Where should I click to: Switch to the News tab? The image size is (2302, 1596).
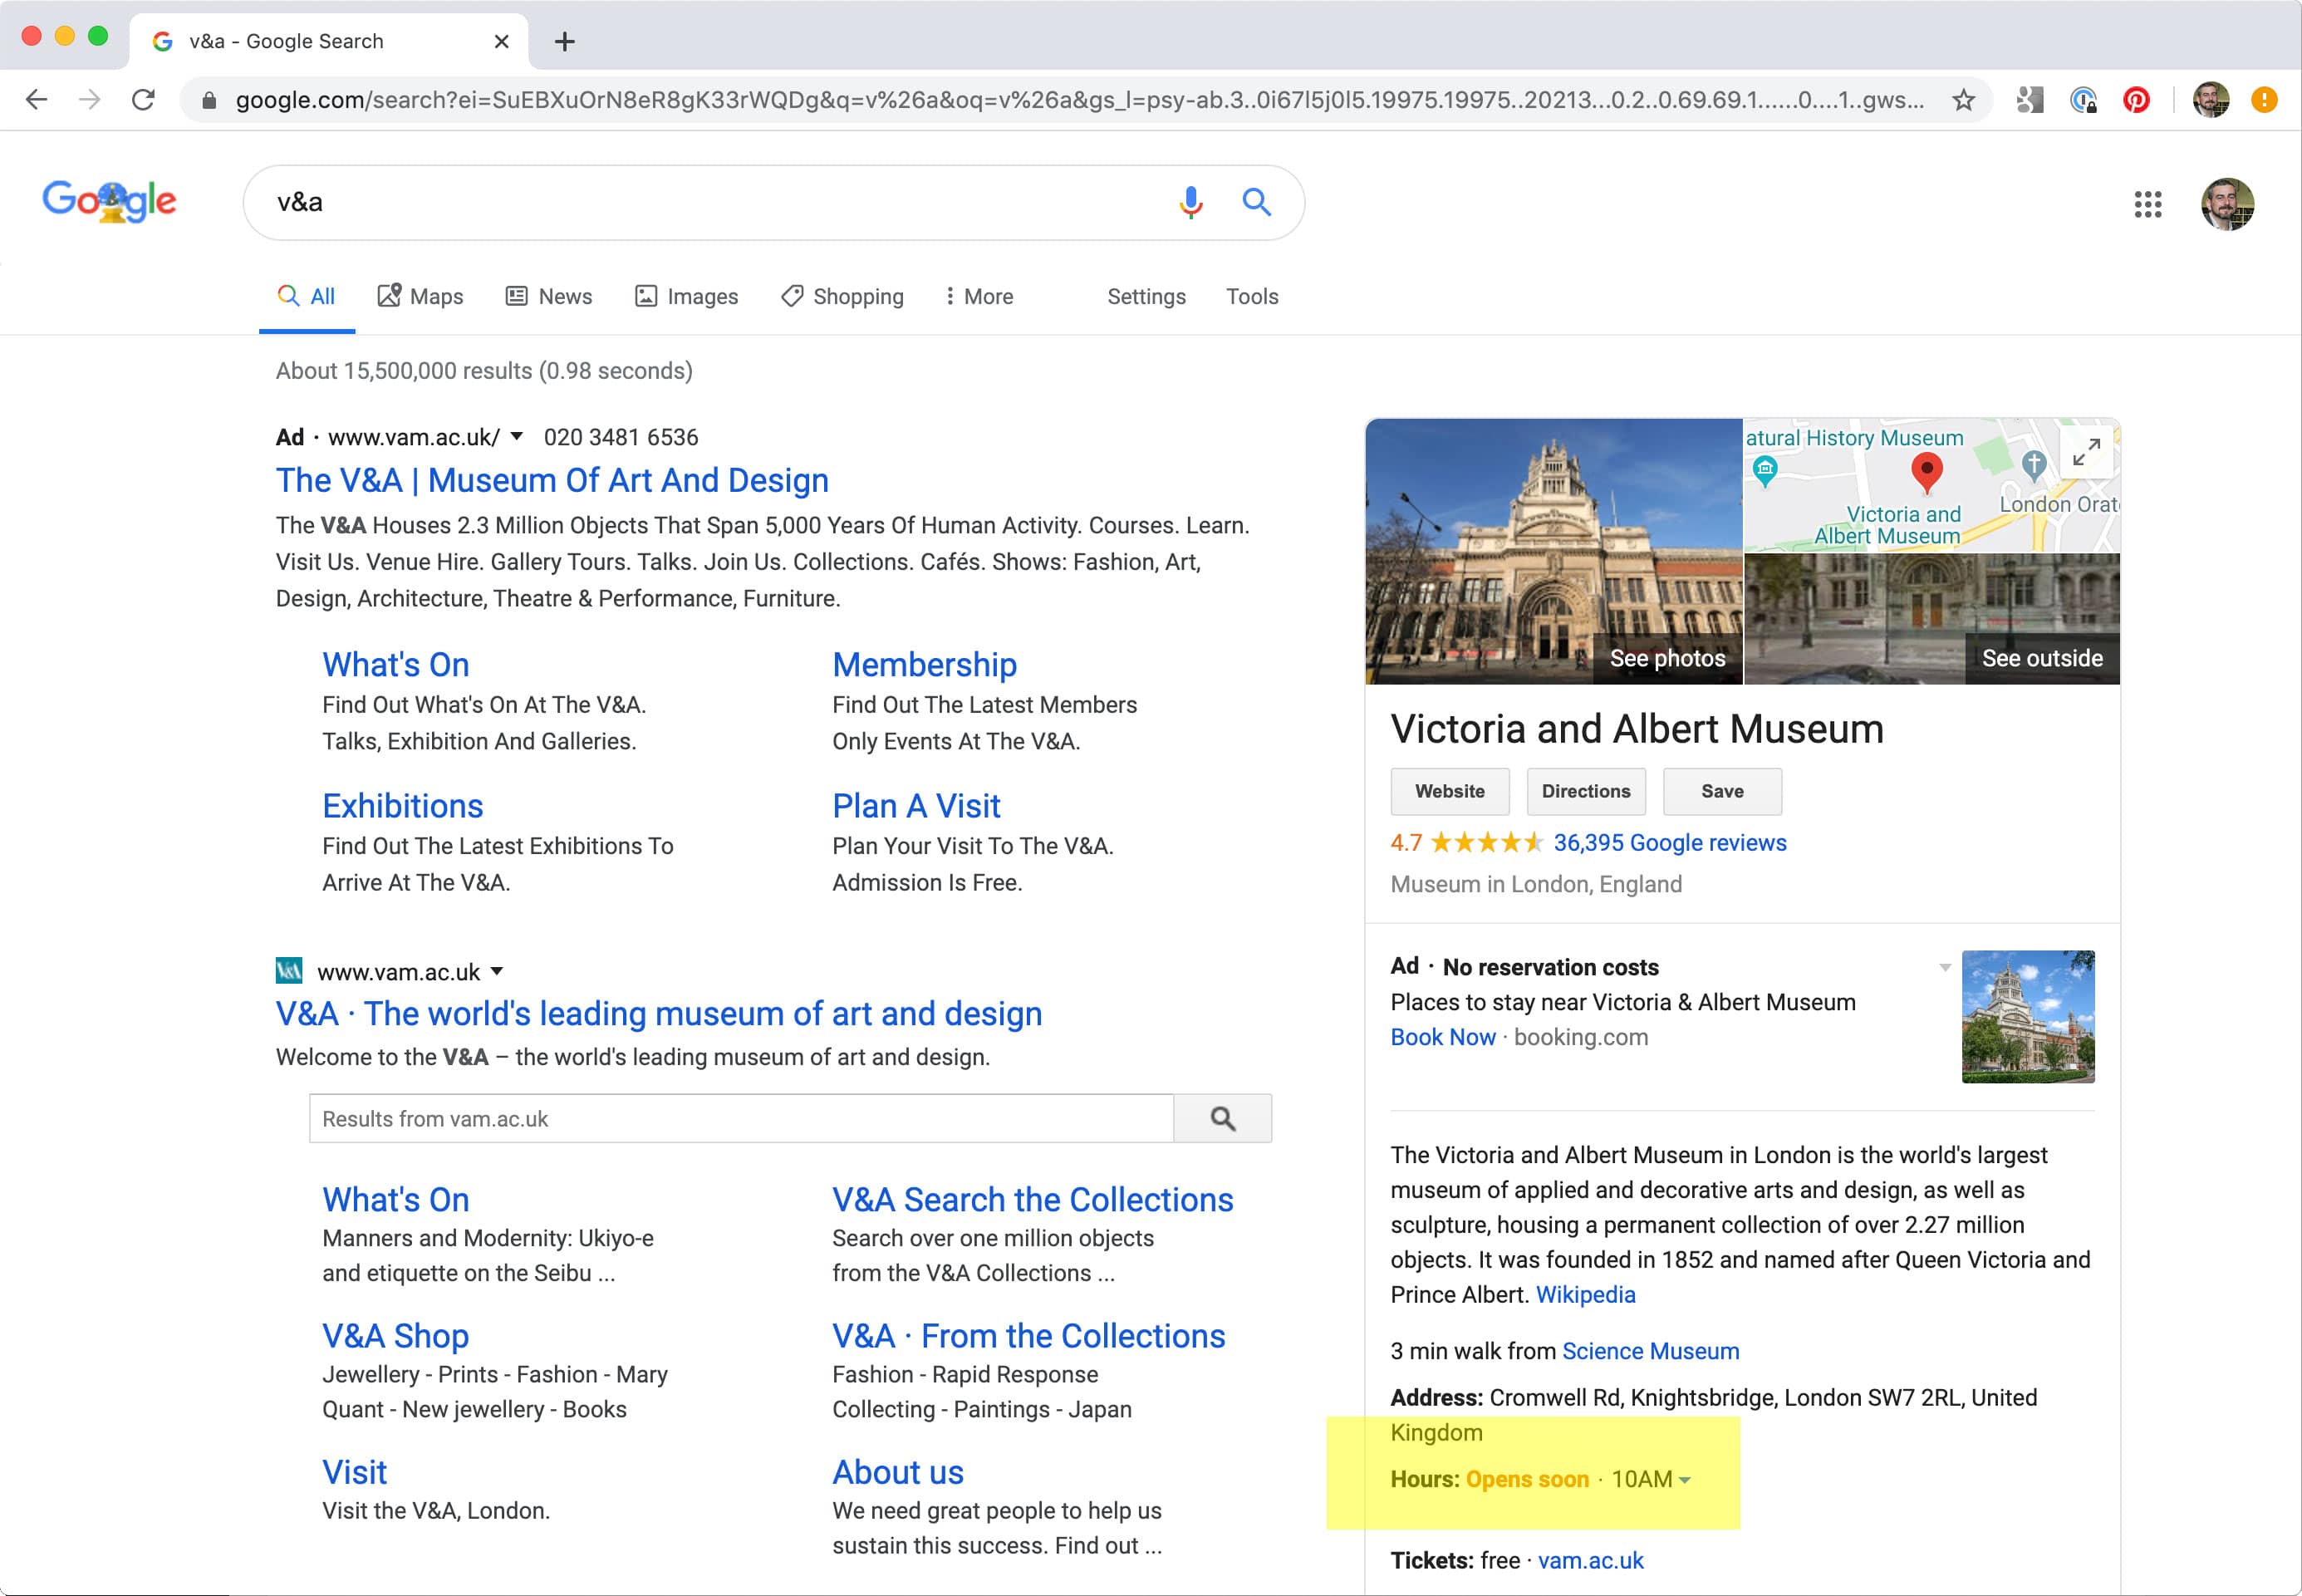(549, 296)
